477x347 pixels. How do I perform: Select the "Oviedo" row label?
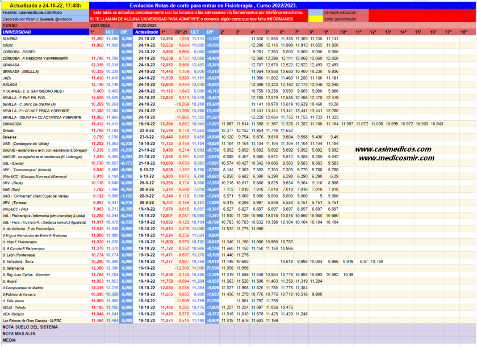tap(8, 131)
